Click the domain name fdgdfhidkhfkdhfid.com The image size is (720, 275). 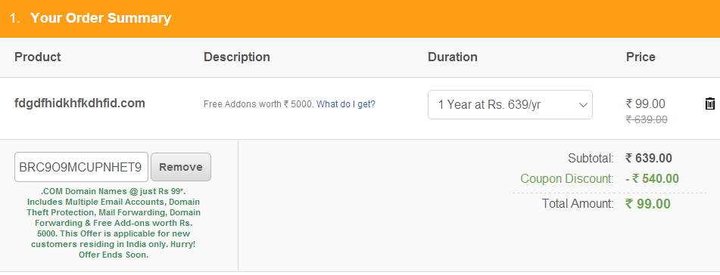pyautogui.click(x=80, y=103)
